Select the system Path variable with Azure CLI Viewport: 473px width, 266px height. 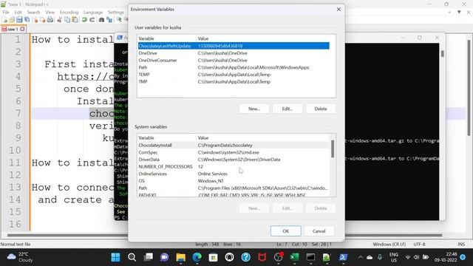pyautogui.click(x=234, y=188)
